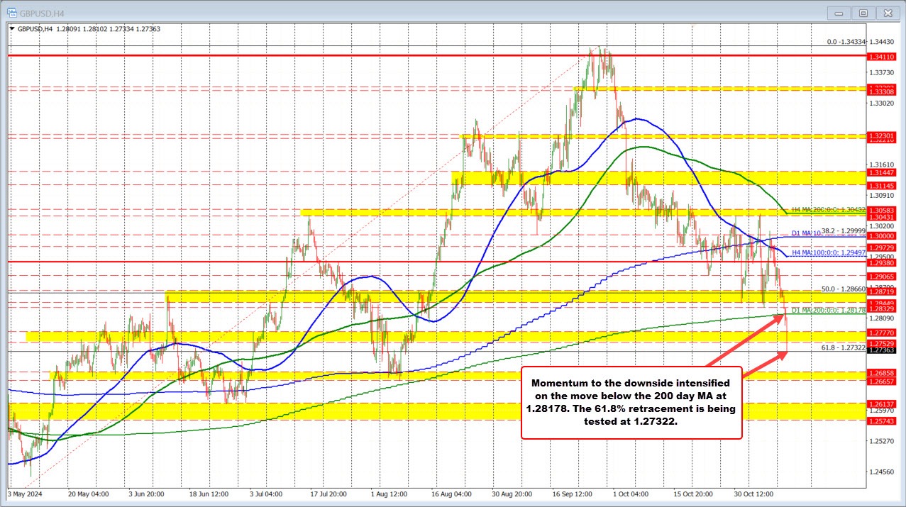Screen dimensions: 906x507
Task: Click the GBPUSD chart icon in the title bar
Action: (12, 12)
